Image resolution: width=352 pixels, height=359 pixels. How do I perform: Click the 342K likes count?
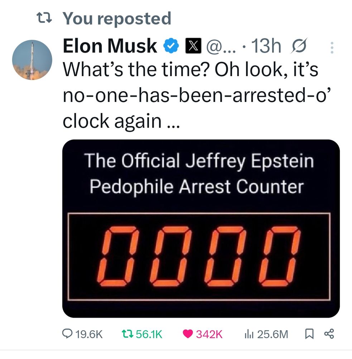click(209, 334)
